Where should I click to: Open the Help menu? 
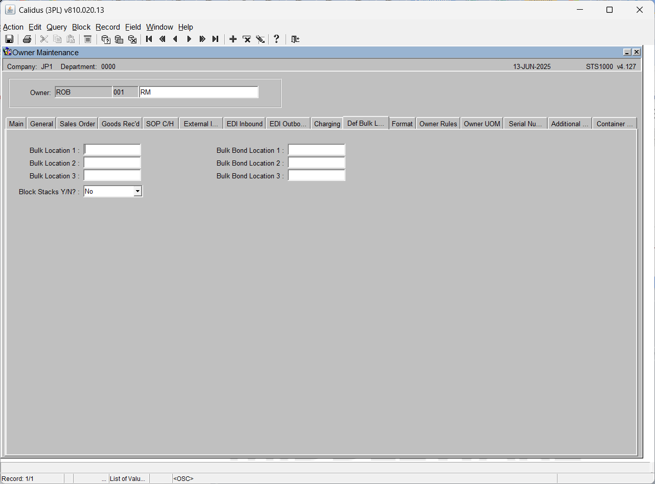pyautogui.click(x=185, y=27)
